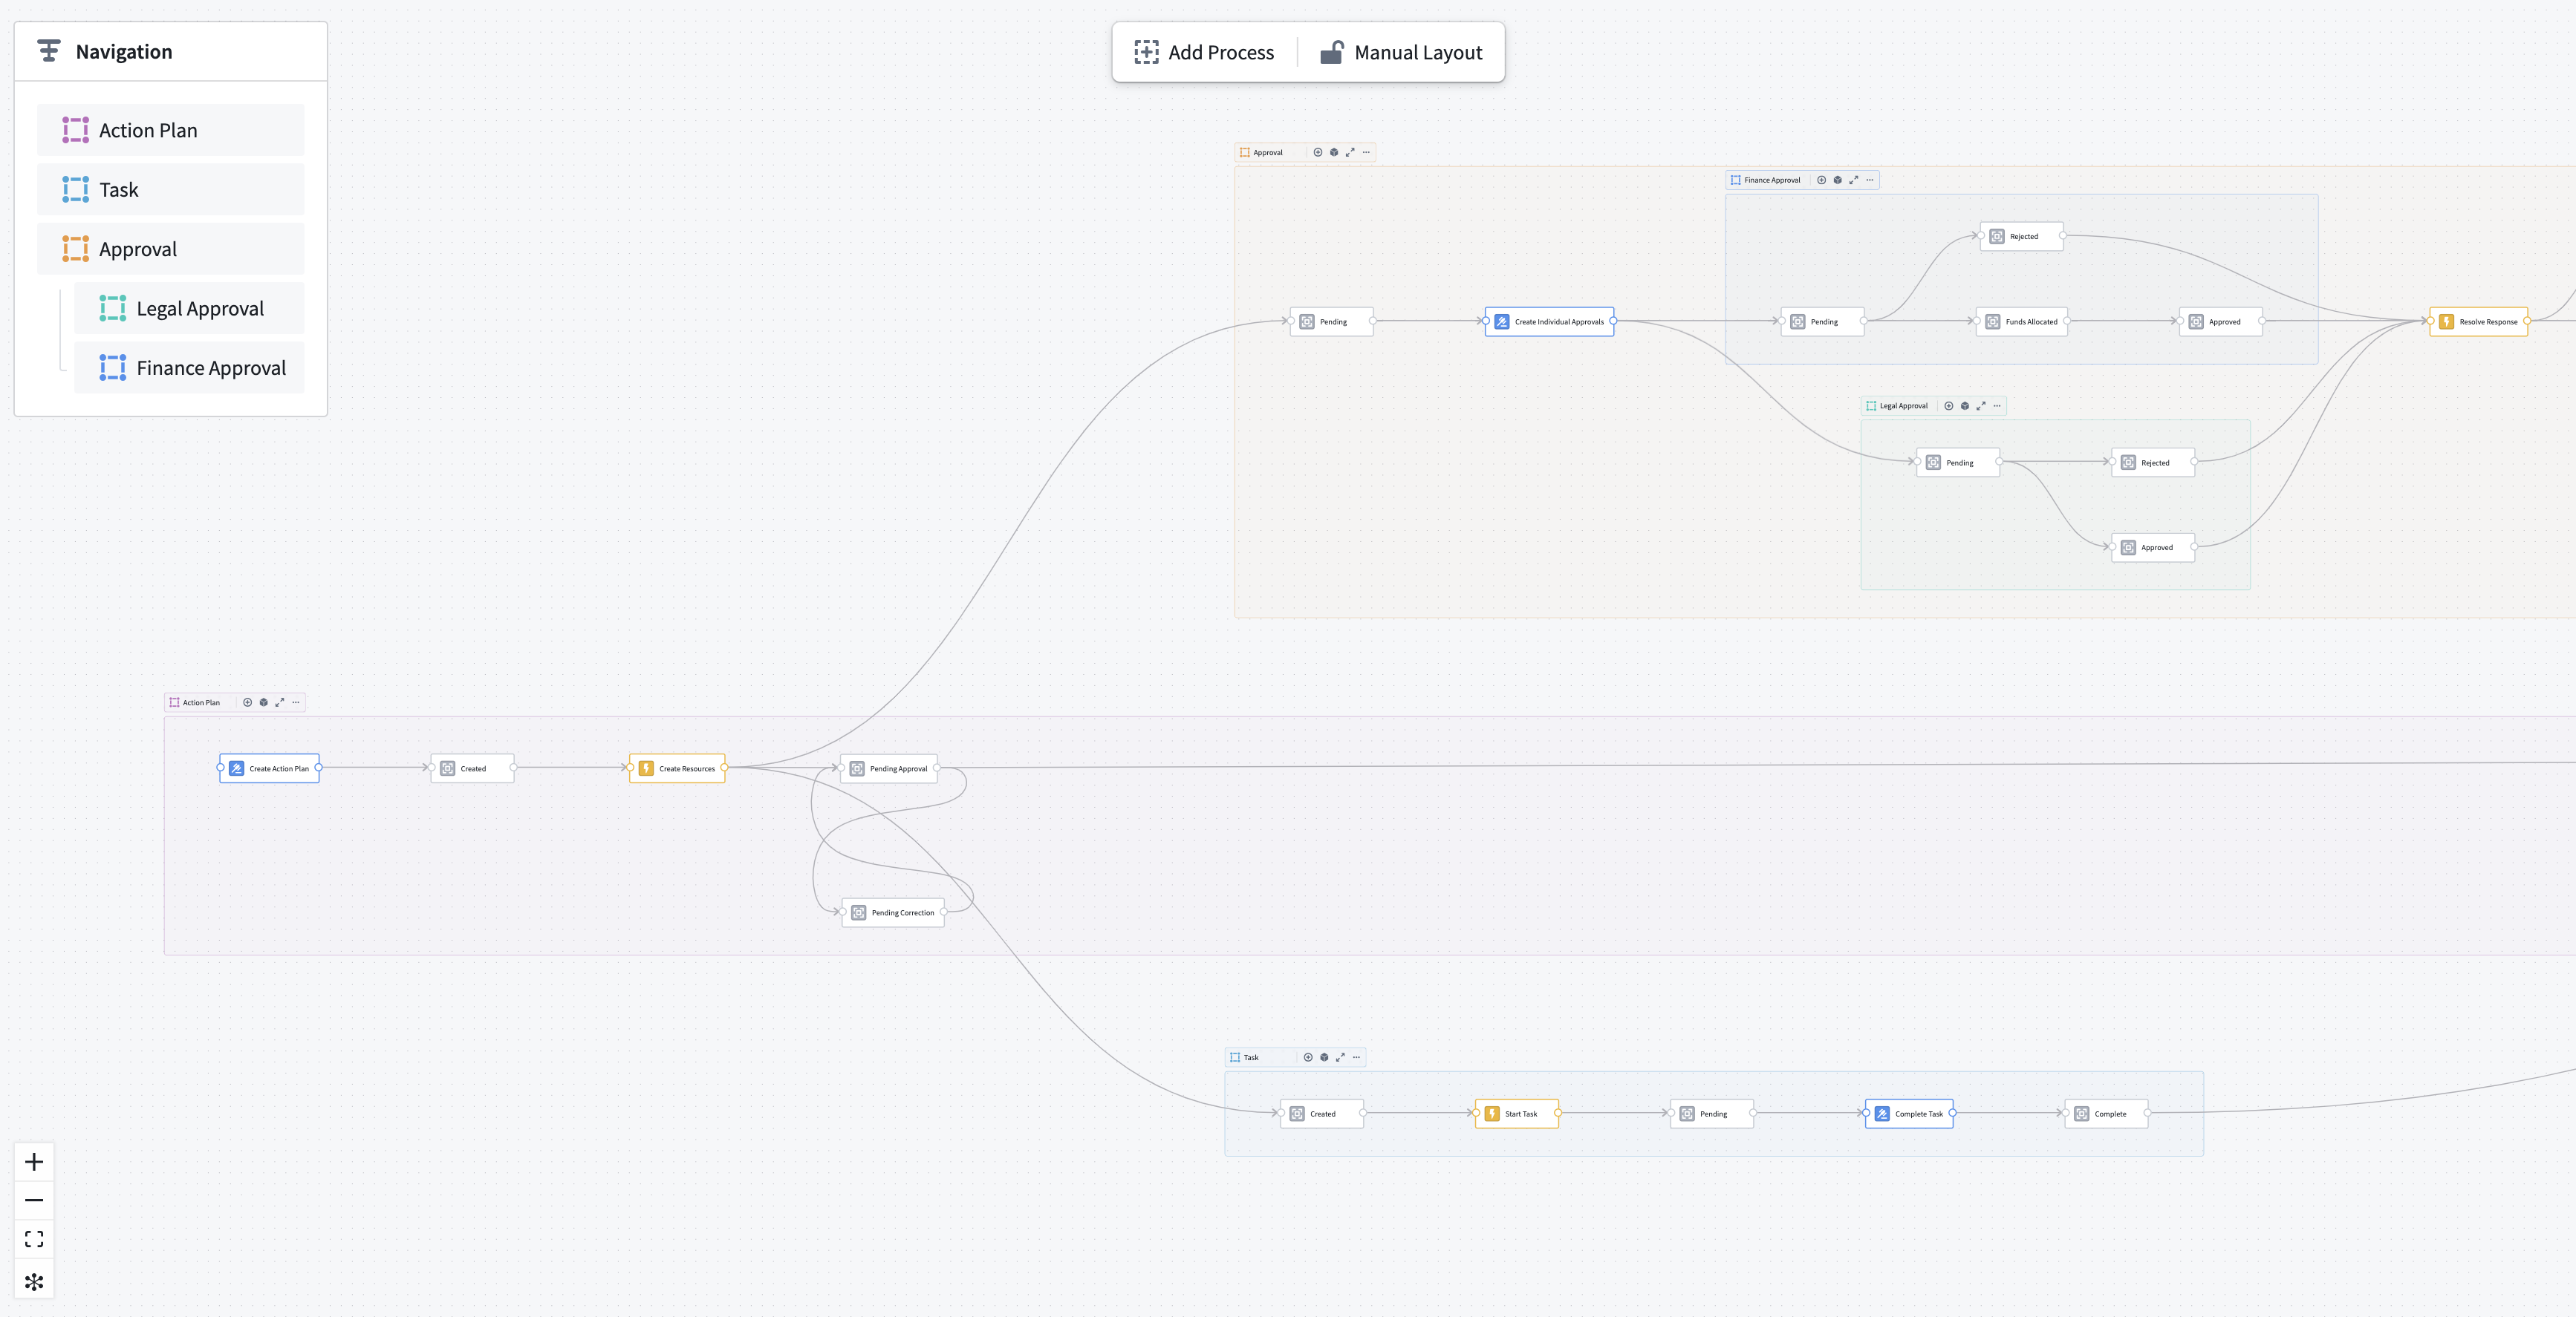Click the plus icon on the Approval header
The width and height of the screenshot is (2576, 1317).
point(1317,152)
